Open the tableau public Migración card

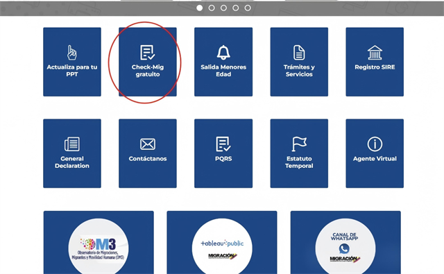click(222, 242)
